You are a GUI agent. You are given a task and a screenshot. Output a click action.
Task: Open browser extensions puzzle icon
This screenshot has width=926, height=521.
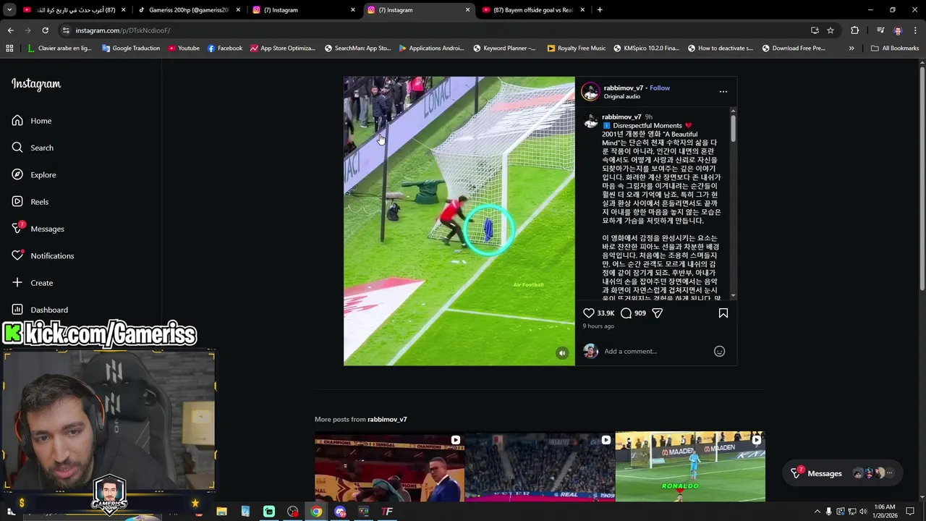pos(855,30)
